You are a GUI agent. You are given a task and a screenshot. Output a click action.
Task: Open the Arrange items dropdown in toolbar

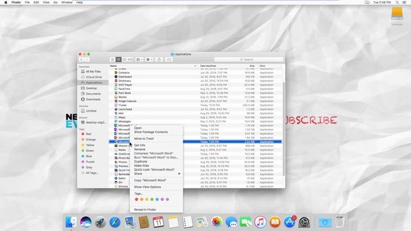pos(139,60)
